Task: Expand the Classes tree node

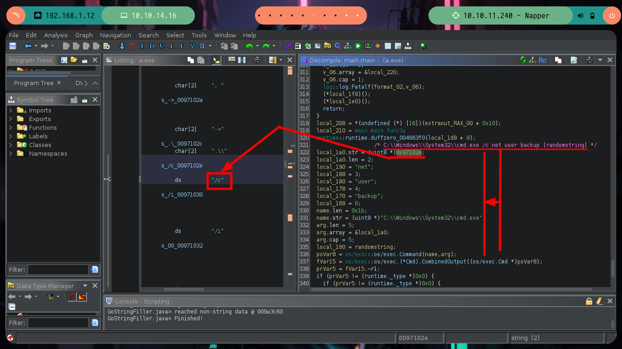Action: pyautogui.click(x=11, y=145)
